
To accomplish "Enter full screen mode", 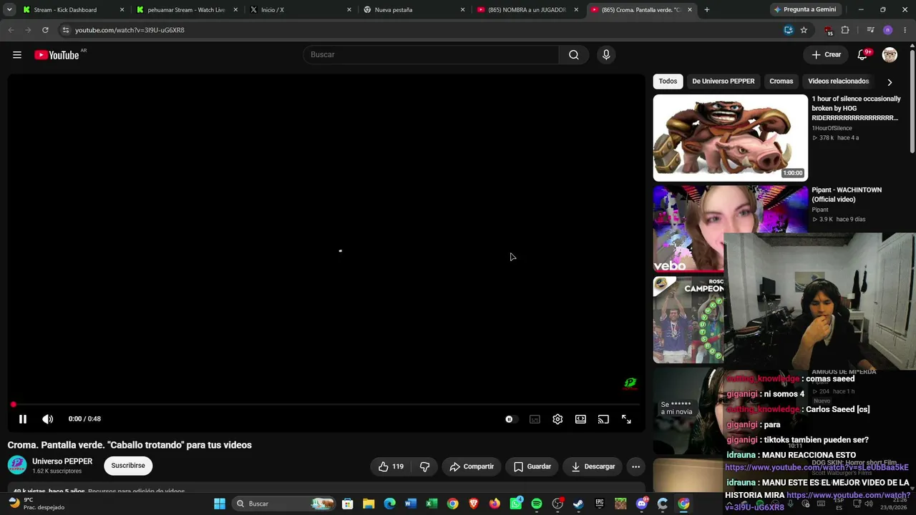I will [626, 419].
